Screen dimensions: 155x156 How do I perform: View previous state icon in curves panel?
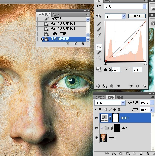click(130, 86)
